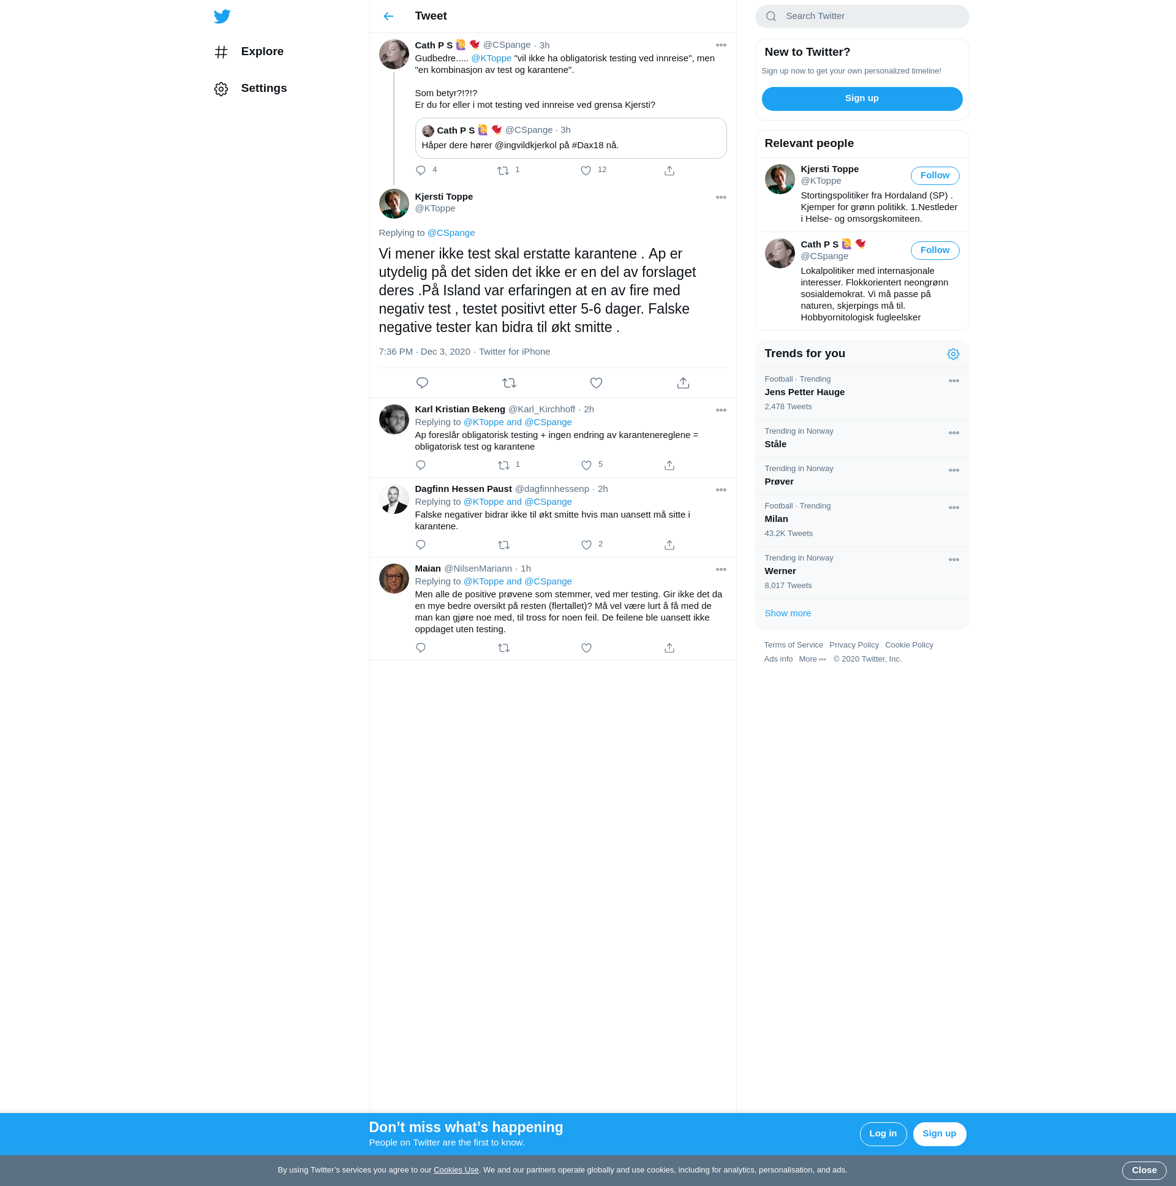Retweet Dagfinn Hessen Paust's reply
1176x1186 pixels.
503,545
